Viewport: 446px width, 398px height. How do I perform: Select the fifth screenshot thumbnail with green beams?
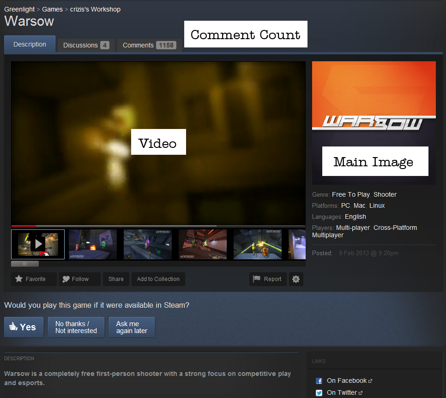258,245
